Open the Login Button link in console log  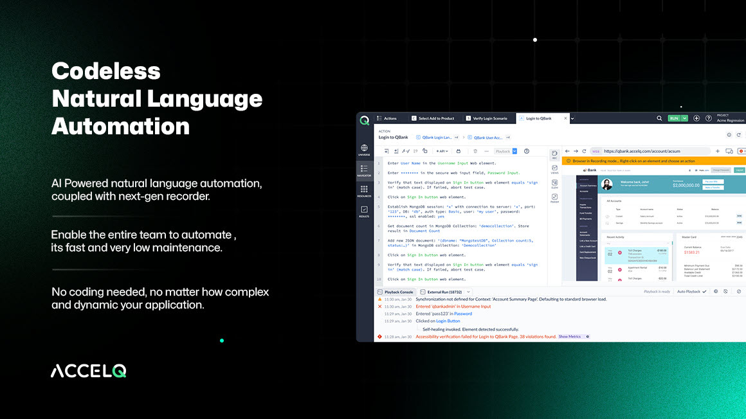pyautogui.click(x=448, y=321)
